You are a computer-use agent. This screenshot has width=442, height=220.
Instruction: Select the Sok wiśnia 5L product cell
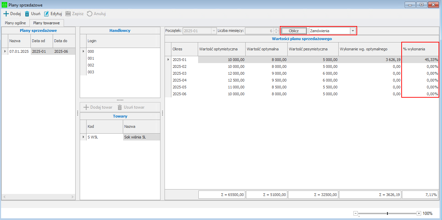tap(141, 137)
